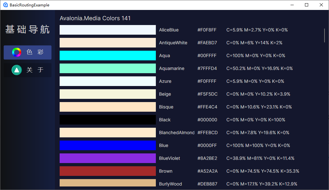Maximize the BasicRoutingExample window
The height and width of the screenshot is (190, 329).
307,5
